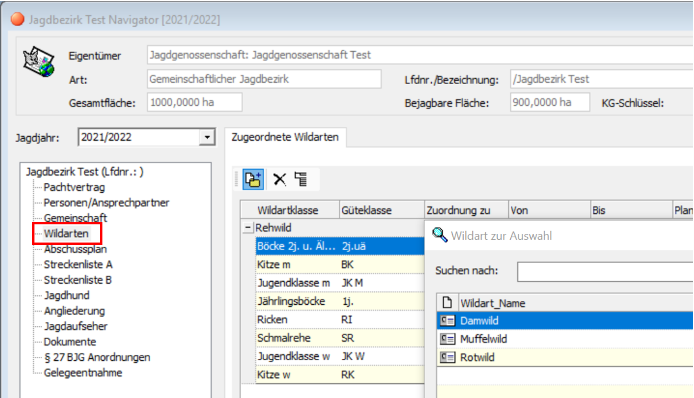Select Abschussplan in the navigation tree

(x=75, y=249)
